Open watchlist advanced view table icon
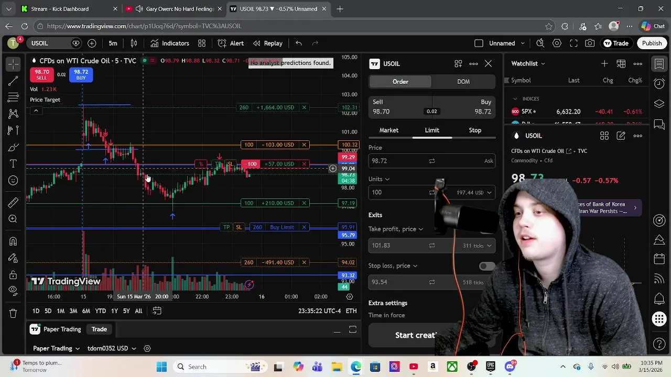671x377 pixels. (x=621, y=63)
